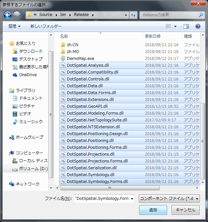Click the refresh icon beside address bar
Viewport: 208px width, 222px height.
pyautogui.click(x=133, y=15)
